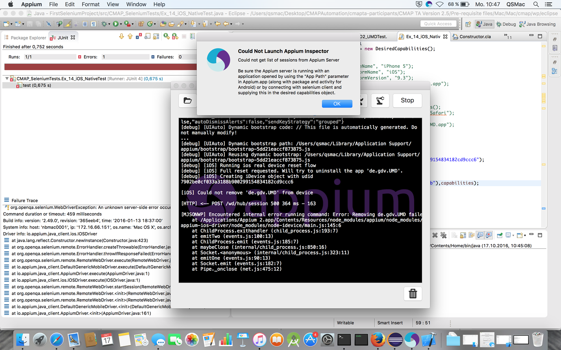Click the Back navigation arrow in toolbar
Viewport: 561px width, 350px height.
[226, 24]
